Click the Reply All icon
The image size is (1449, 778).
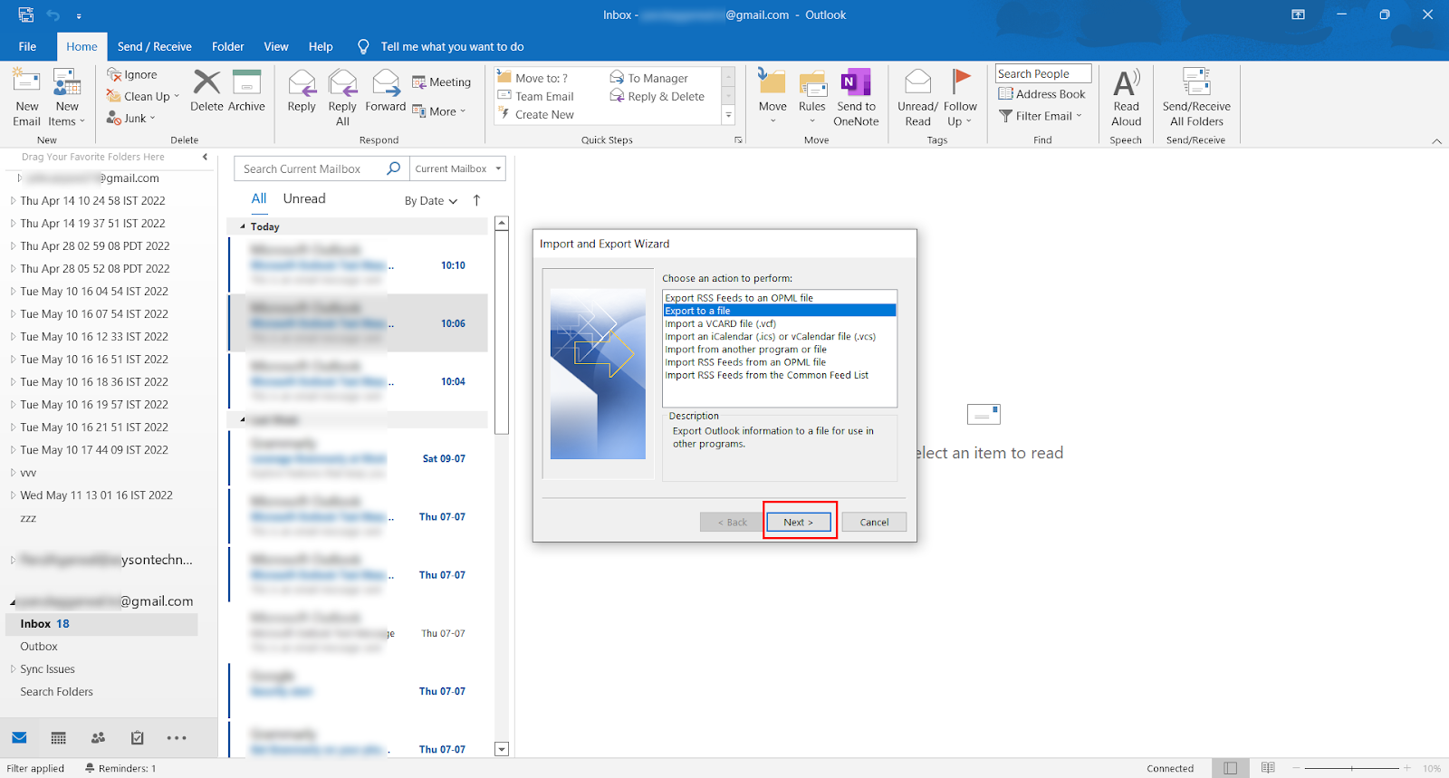[x=342, y=82]
